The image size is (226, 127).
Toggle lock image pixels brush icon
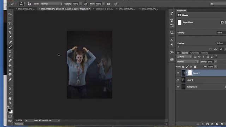tap(187, 67)
